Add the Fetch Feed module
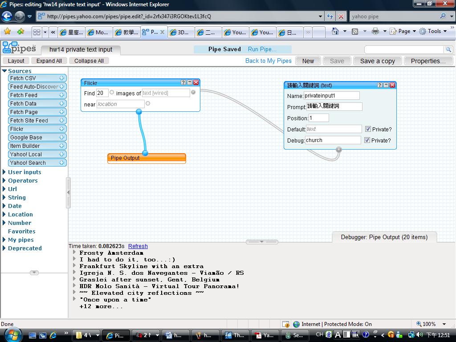 pos(61,95)
